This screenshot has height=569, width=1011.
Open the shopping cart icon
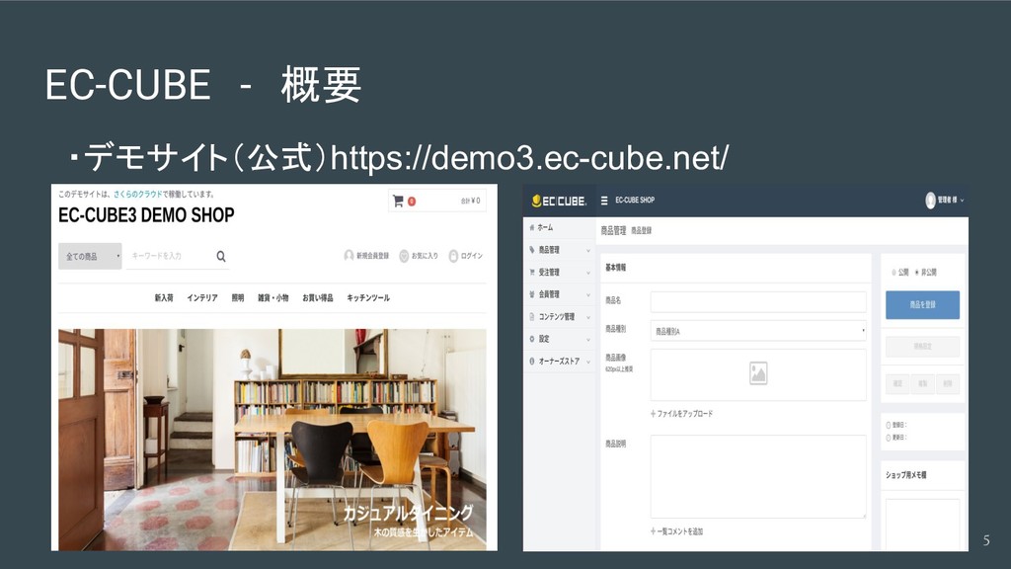[398, 202]
